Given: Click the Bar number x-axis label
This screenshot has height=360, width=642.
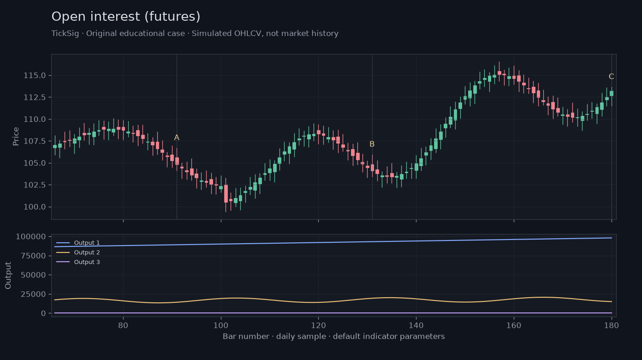Looking at the screenshot, I should click(334, 336).
